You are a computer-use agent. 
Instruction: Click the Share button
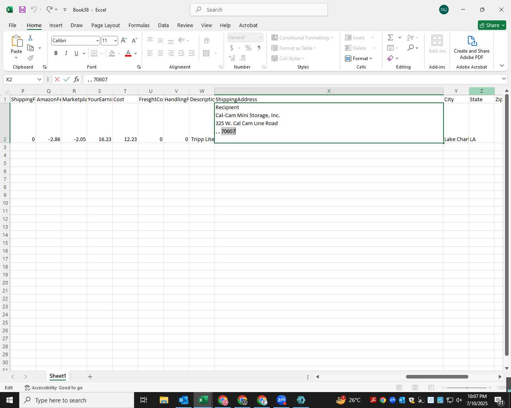tap(492, 25)
